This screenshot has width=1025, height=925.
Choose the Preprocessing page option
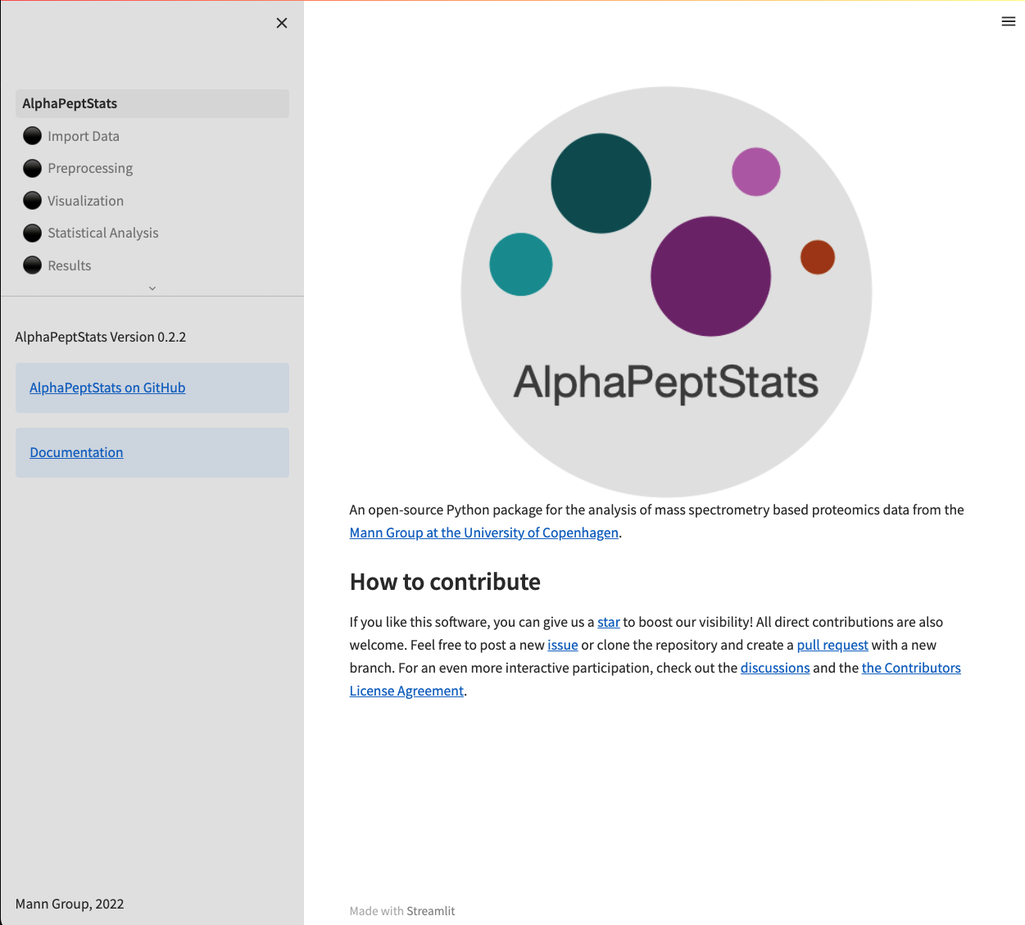pyautogui.click(x=90, y=168)
